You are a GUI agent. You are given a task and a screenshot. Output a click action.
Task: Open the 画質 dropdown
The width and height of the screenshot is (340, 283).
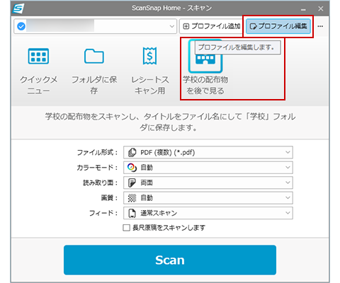click(x=208, y=198)
